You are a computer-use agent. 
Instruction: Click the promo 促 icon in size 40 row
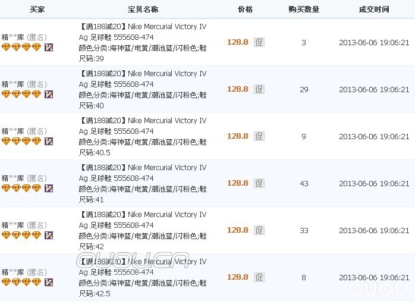(259, 89)
